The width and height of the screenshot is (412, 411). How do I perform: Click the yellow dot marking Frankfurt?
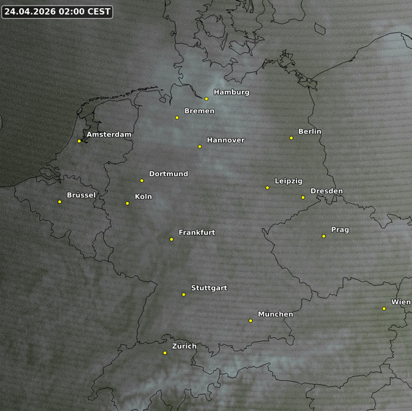[x=171, y=239]
